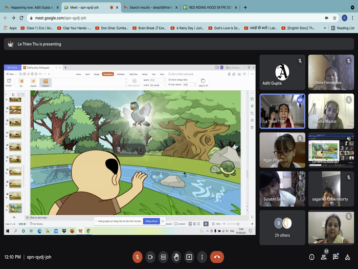358x269 pixels.
Task: Open the Windows Start button in shared screen
Action: (x=8, y=231)
